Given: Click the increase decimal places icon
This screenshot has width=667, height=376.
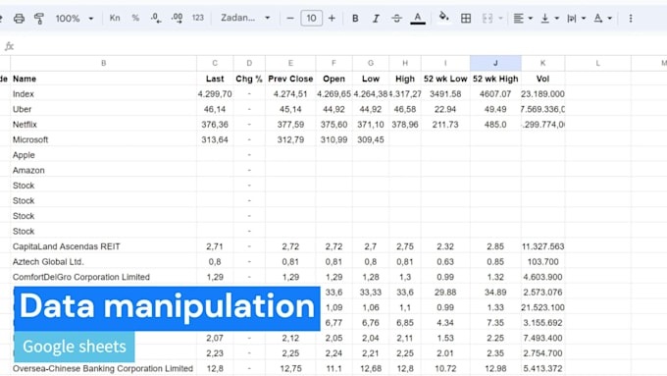Looking at the screenshot, I should click(x=177, y=18).
